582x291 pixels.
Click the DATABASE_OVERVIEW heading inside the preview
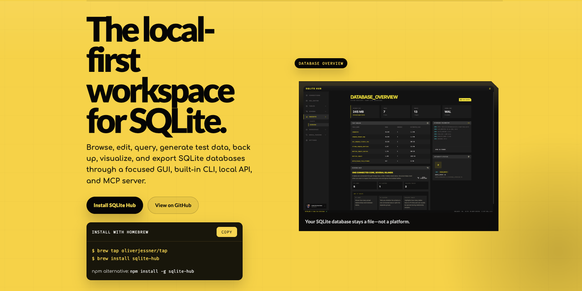[x=374, y=97]
